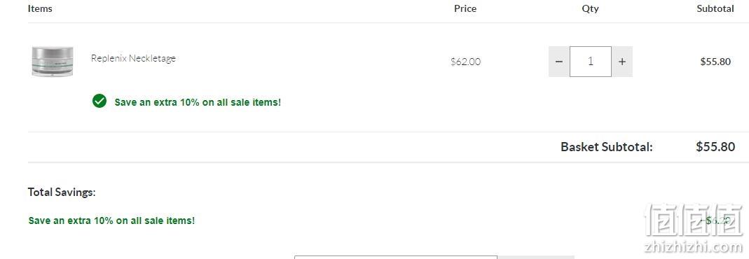Click the item subtotal $55.80 in the row
Viewport: 749px width, 259px height.
pyautogui.click(x=715, y=62)
